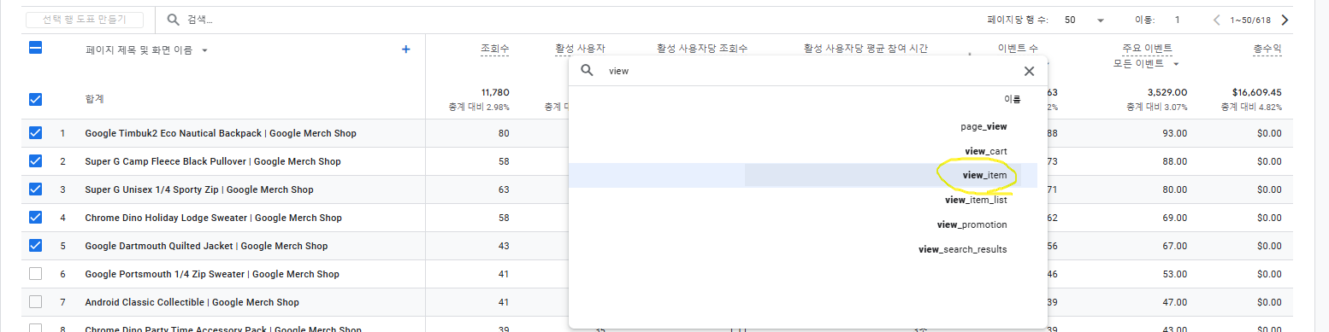This screenshot has height=332, width=1329.
Task: Sort by the 총수익 column header
Action: (x=1267, y=49)
